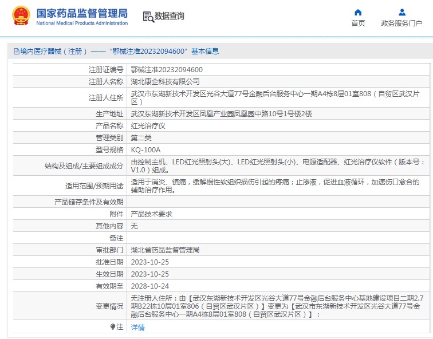Click the 产品储存条件及有效期 label
This screenshot has width=433, height=339.
(89, 202)
